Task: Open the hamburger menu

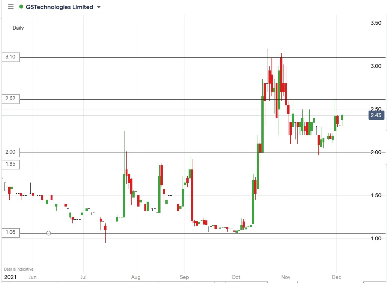Action: pos(10,7)
